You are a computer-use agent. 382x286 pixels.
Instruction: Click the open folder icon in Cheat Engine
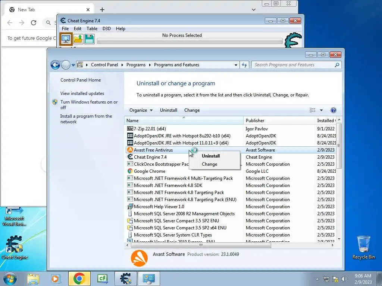coord(78,39)
